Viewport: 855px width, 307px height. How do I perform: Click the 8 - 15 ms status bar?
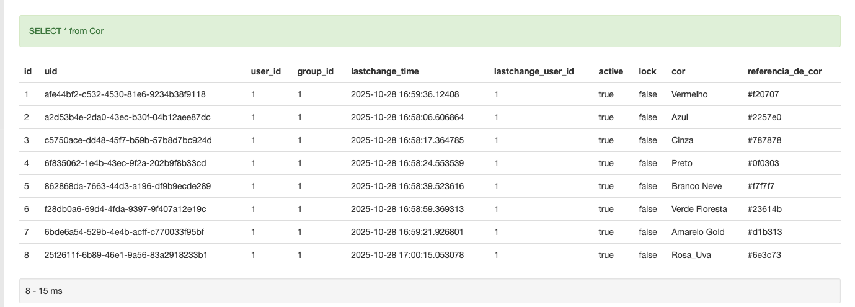coord(430,290)
